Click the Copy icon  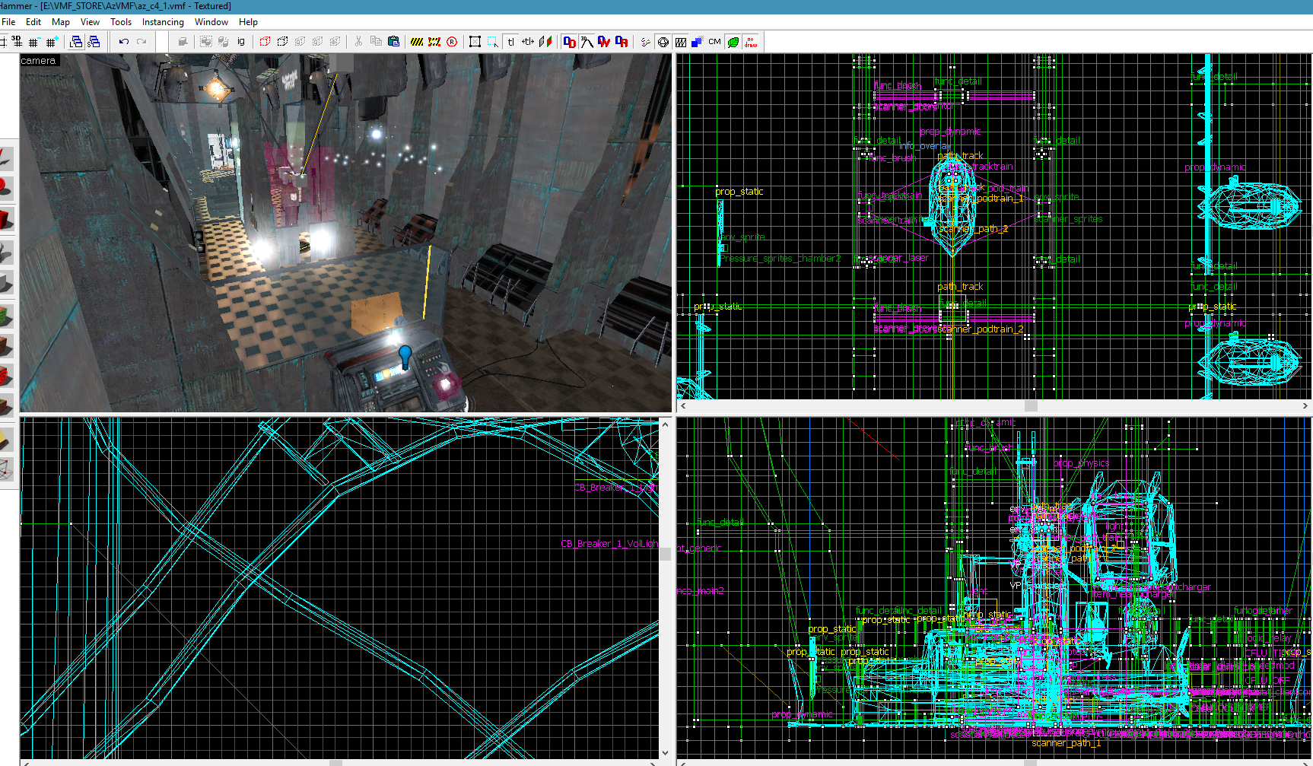click(376, 42)
